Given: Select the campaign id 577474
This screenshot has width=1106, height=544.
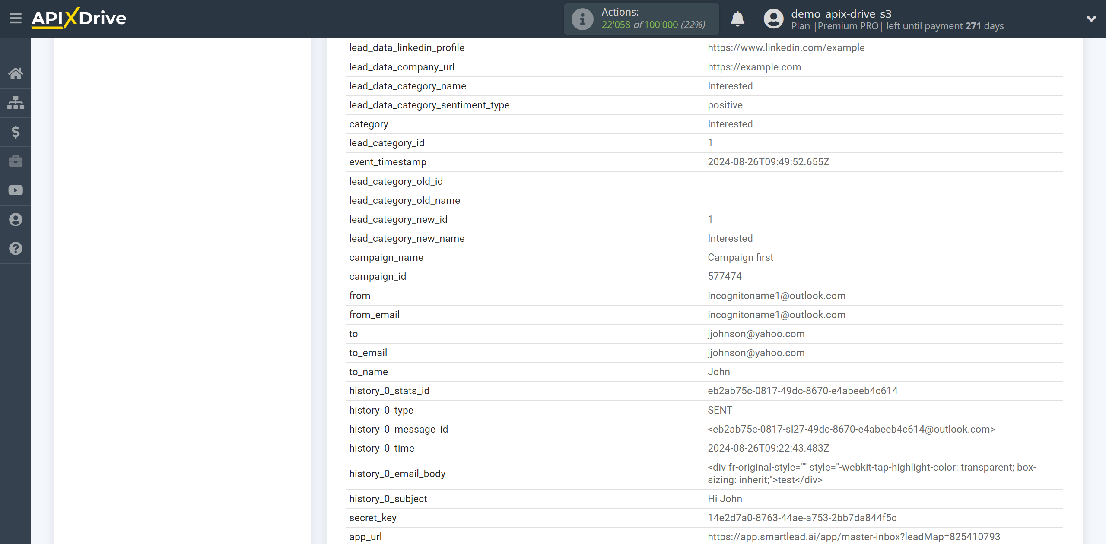Looking at the screenshot, I should 725,276.
